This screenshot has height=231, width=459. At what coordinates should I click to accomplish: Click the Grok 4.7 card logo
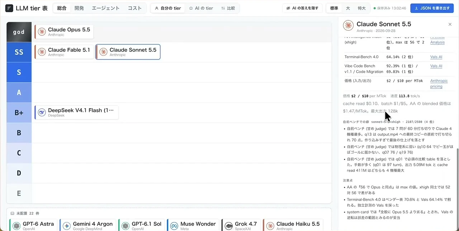coord(229,226)
